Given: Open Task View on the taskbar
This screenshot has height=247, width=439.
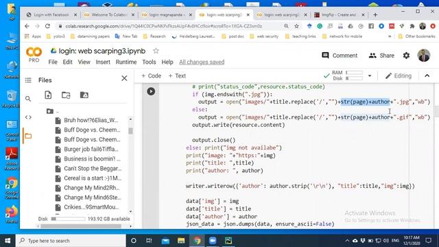Looking at the screenshot, I should 149,241.
